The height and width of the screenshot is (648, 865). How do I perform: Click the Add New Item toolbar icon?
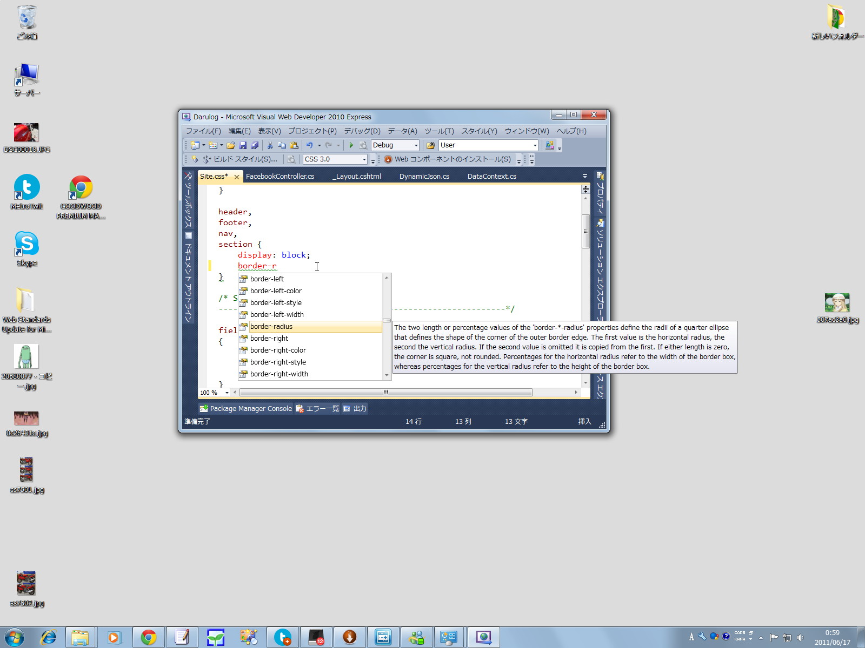pos(213,145)
